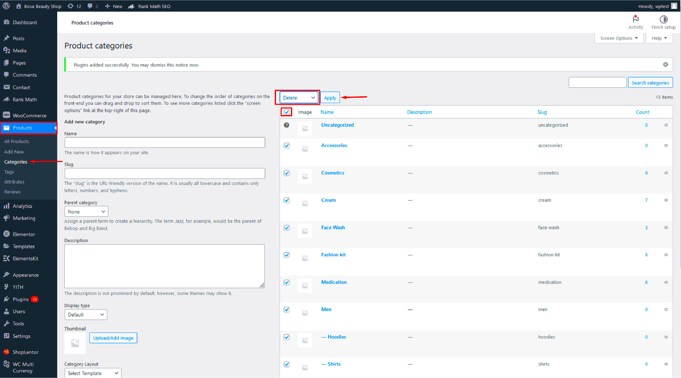Image resolution: width=681 pixels, height=378 pixels.
Task: Click the Marketing megaphone icon
Action: point(6,218)
